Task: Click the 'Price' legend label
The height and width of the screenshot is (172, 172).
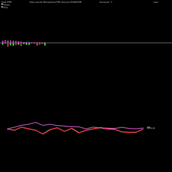Action: point(6,8)
